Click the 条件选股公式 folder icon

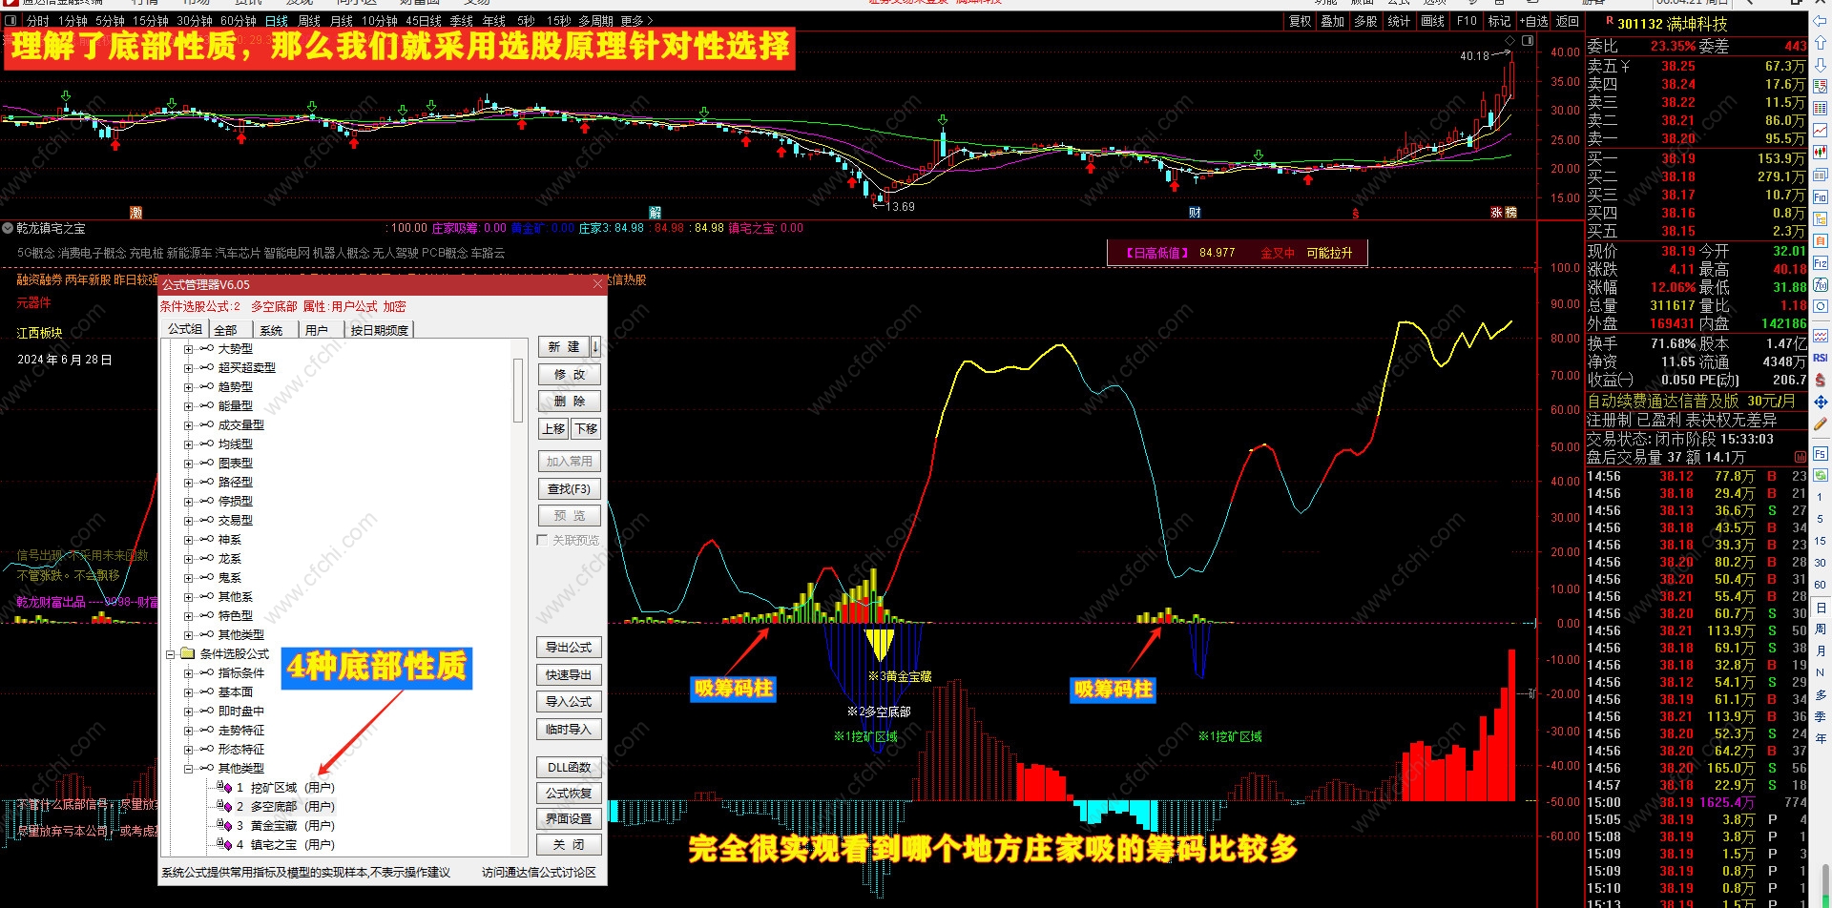(x=188, y=653)
